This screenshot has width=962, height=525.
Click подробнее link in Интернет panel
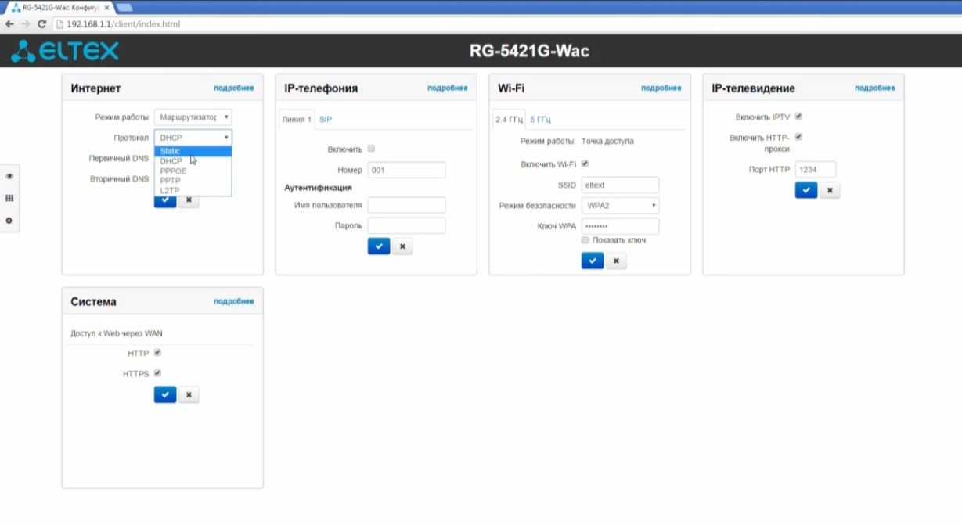(233, 88)
